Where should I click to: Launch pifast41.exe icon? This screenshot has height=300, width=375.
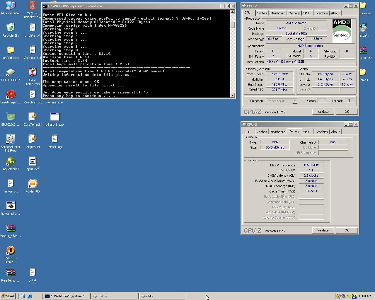[54, 119]
